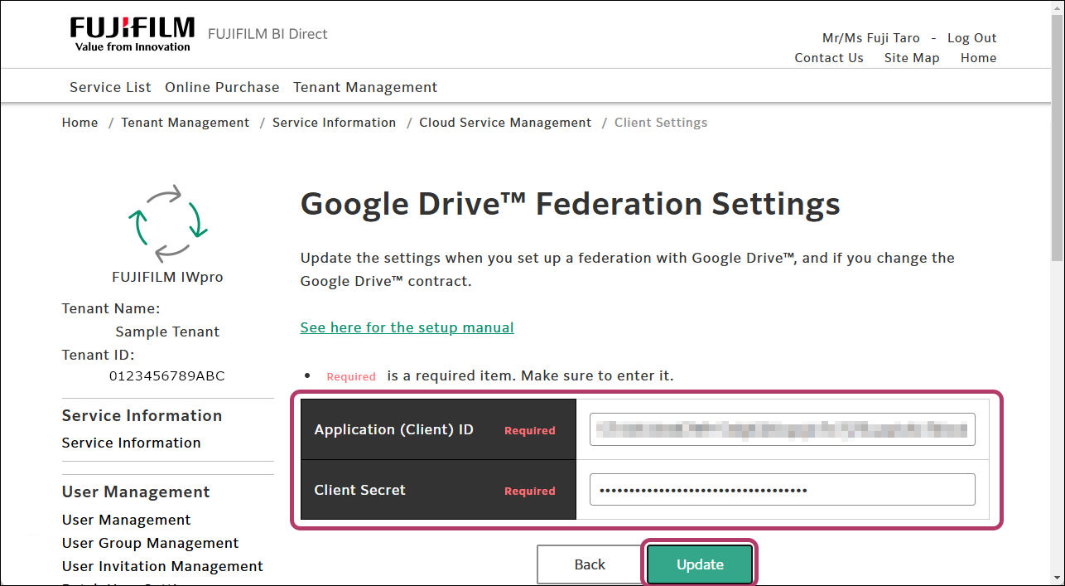The image size is (1065, 586).
Task: Click the Application (Client) ID field
Action: point(782,429)
